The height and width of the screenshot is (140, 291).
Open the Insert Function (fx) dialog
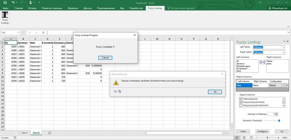tap(43, 33)
